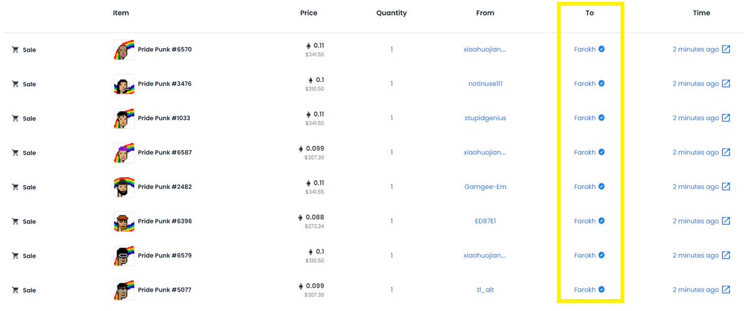This screenshot has height=311, width=752.
Task: Click the sale cart icon in #6587 row
Action: 15,153
